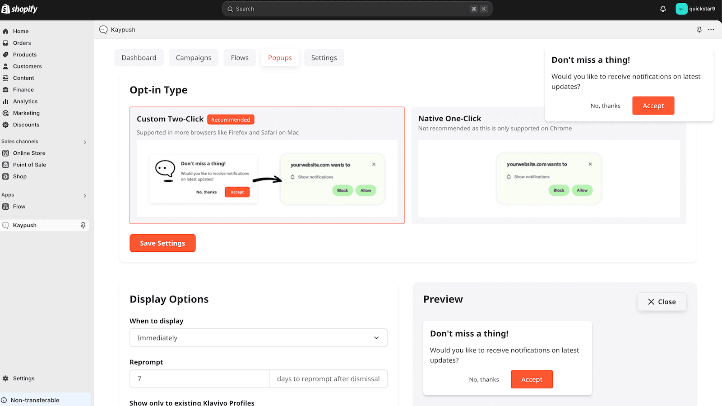Open the Flows tab
The width and height of the screenshot is (722, 406).
click(240, 58)
